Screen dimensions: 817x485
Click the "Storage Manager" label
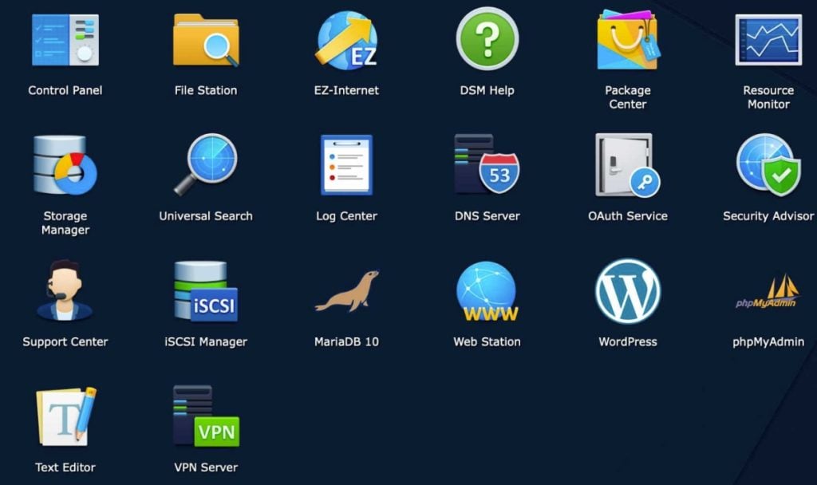65,223
